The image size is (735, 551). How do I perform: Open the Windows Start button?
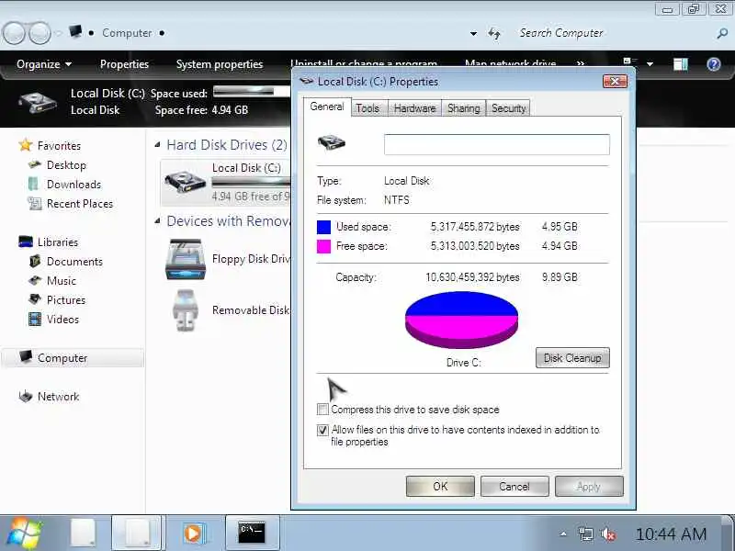[24, 534]
